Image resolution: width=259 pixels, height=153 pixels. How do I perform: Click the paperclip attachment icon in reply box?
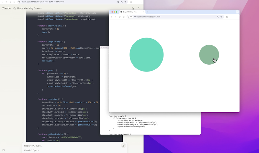[123, 146]
